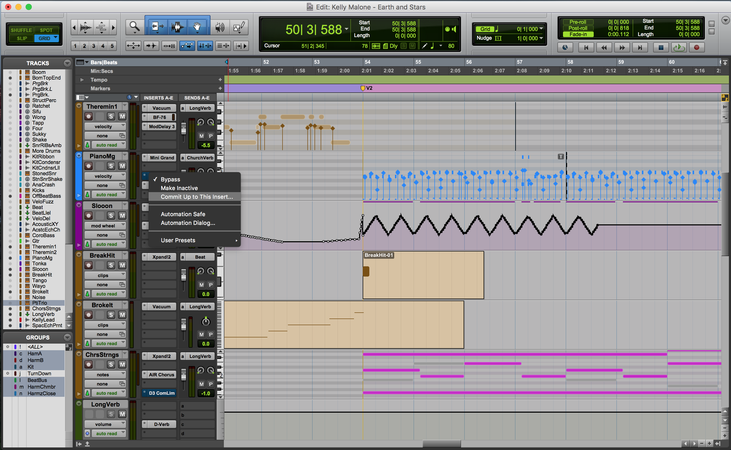Click the Go to End transport button
Screen dimensions: 731x450
pos(640,47)
